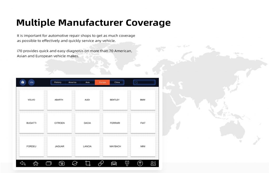269x173 pixels.
Task: Go back using the return arrow icon
Action: click(23, 163)
